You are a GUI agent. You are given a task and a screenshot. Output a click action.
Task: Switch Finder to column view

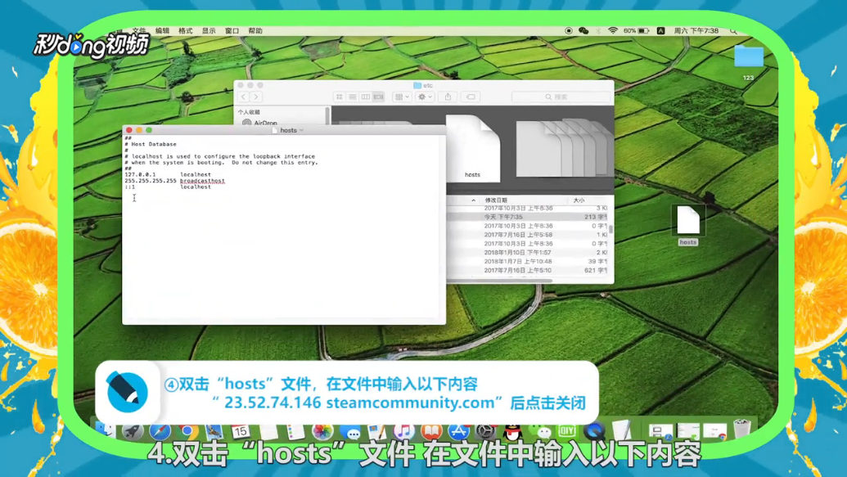(366, 97)
